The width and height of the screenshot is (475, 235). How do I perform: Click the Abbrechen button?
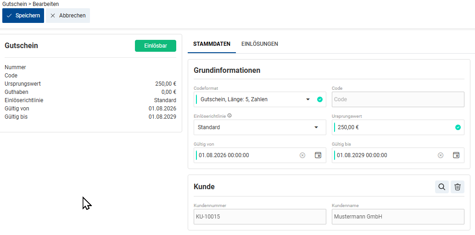coord(68,16)
